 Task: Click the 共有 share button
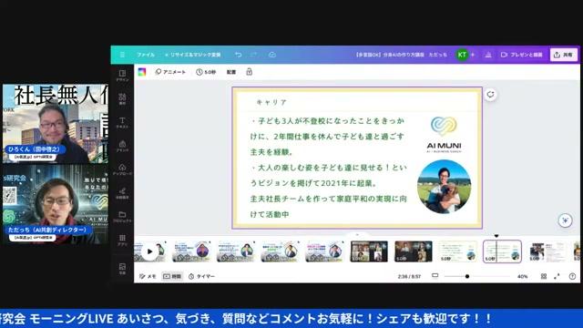pos(564,55)
